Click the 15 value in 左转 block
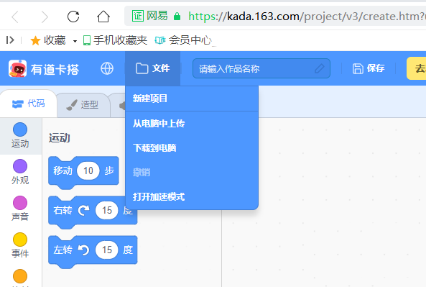Viewport: 426px width, 287px height. point(107,250)
